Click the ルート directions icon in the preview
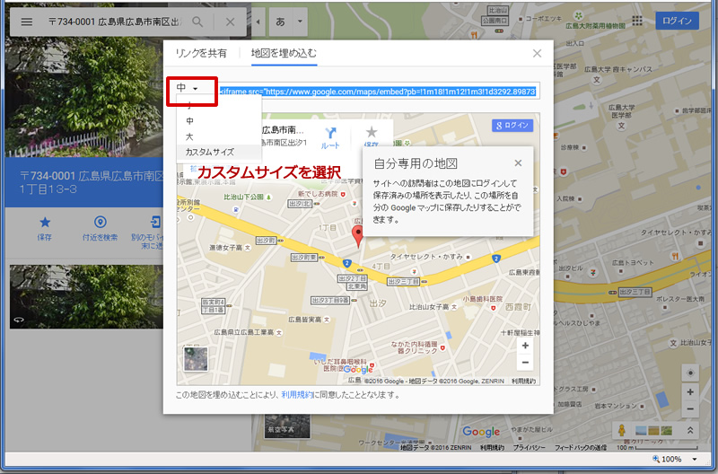 [x=330, y=134]
